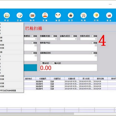Open the 资料 folder icon
The height and width of the screenshot is (116, 116).
pos(96,15)
